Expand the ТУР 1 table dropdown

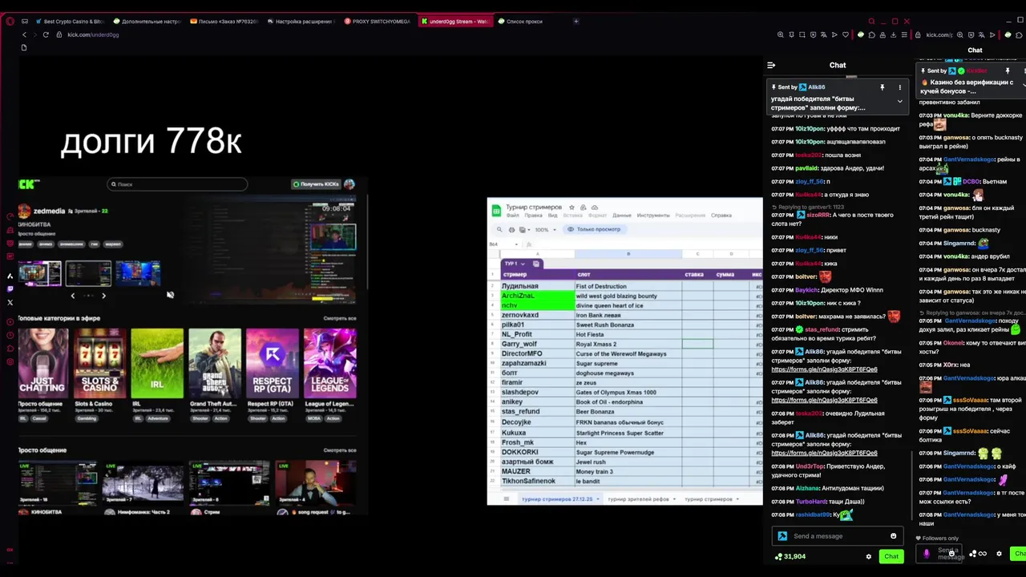[523, 264]
